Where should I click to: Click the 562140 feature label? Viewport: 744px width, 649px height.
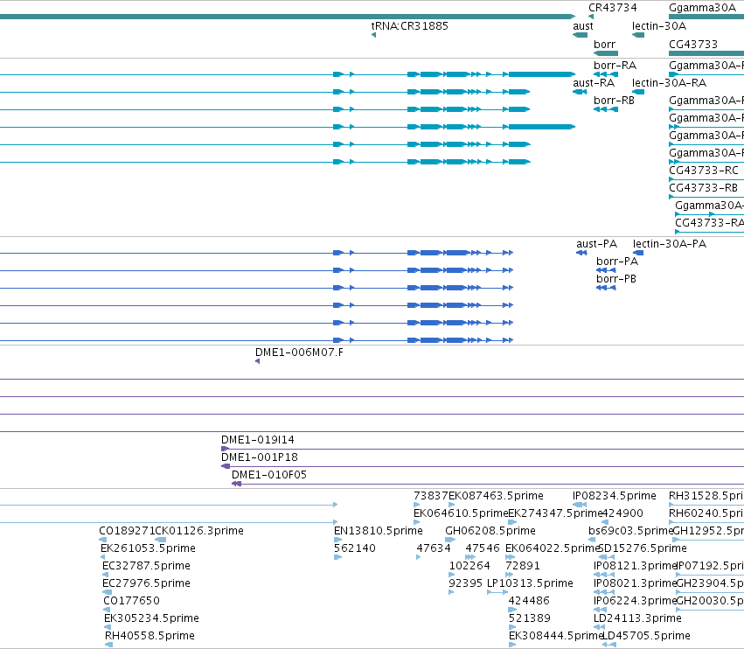pos(355,548)
